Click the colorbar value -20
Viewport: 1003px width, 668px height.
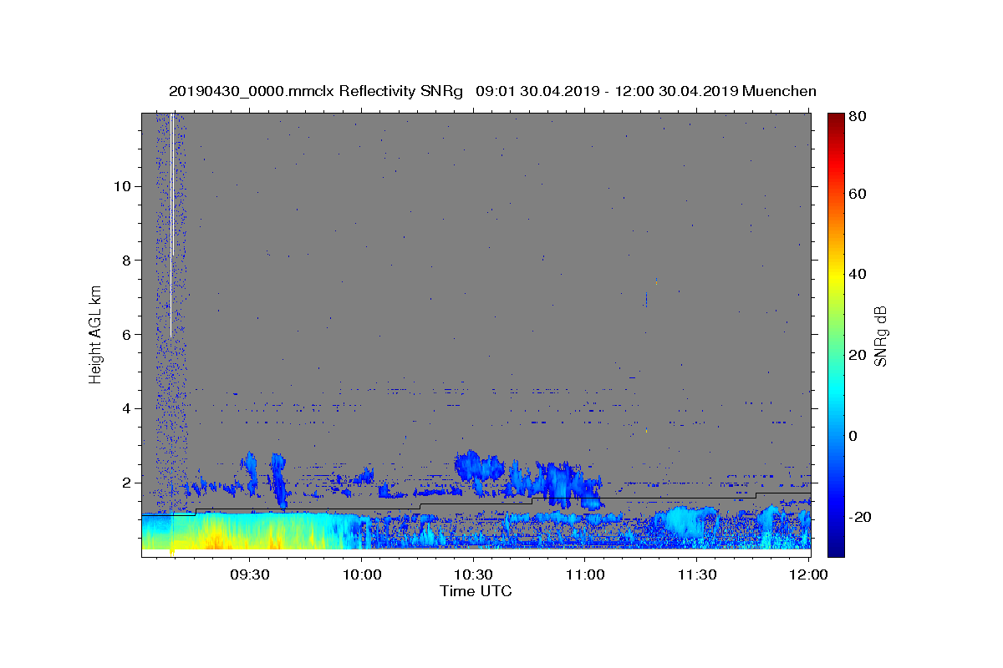coord(859,517)
